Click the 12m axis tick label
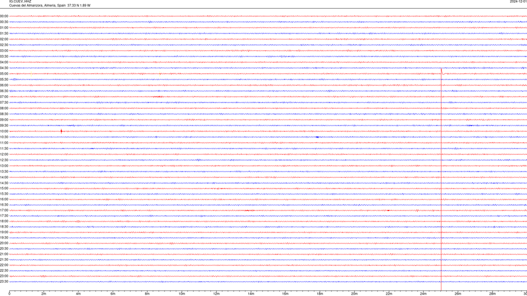 pos(216,294)
